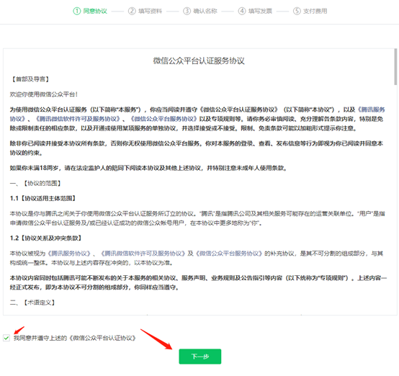Click the circled number 5 step icon
Image resolution: width=399 pixels, height=376 pixels.
[297, 11]
